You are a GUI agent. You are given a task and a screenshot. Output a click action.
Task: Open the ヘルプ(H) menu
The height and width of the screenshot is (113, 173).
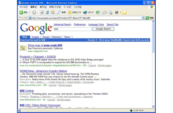point(77,7)
